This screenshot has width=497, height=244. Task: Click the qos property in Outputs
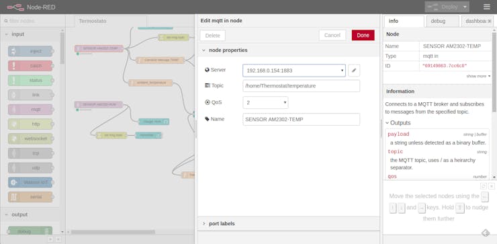(392, 176)
